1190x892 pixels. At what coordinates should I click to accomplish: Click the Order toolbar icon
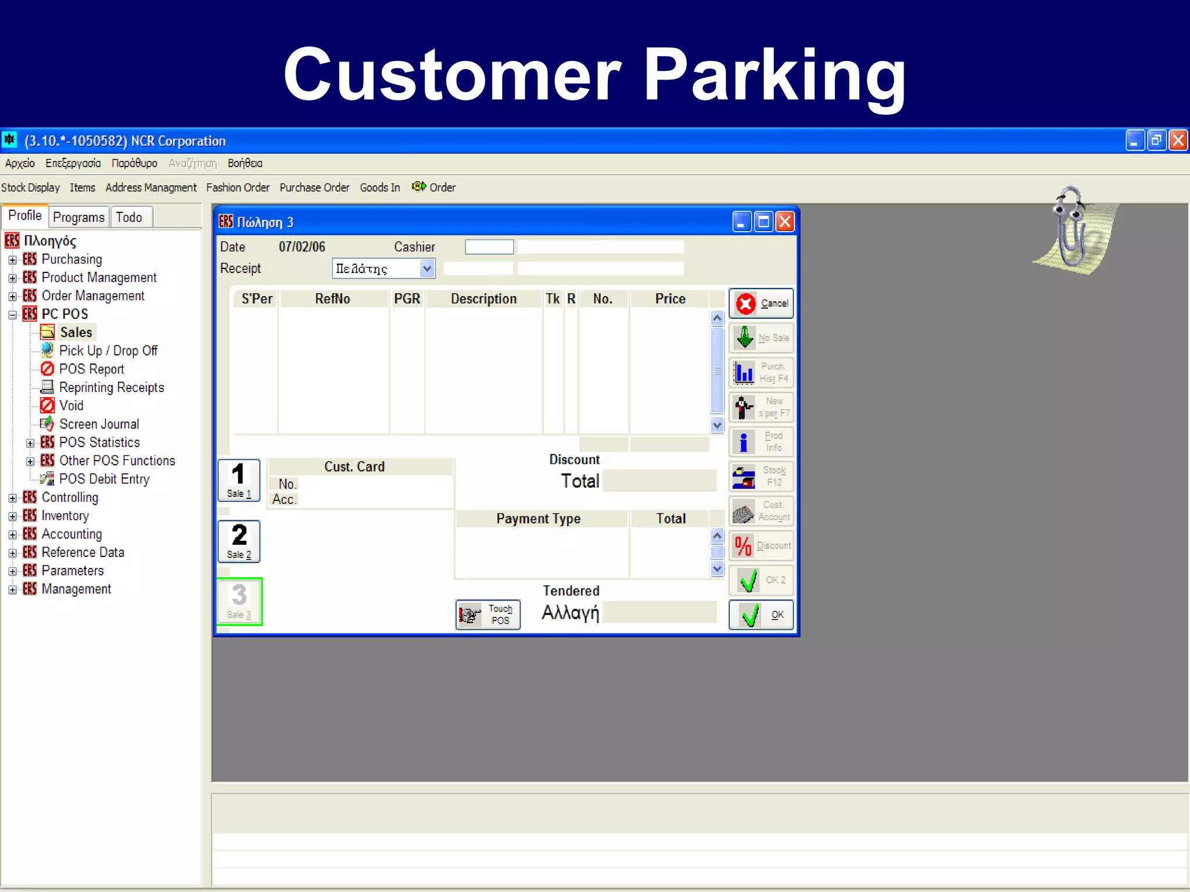point(419,186)
